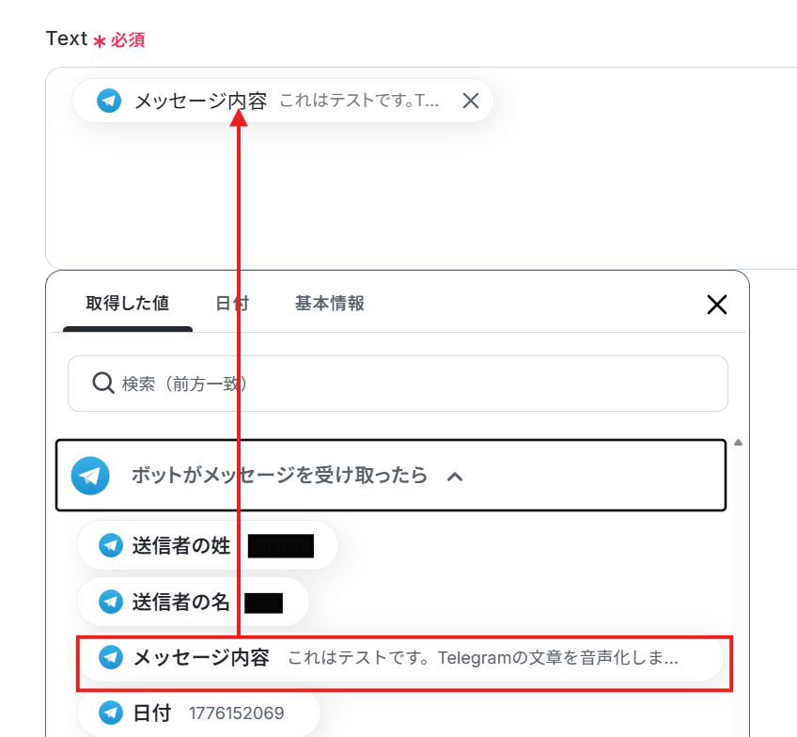Insert the 日付 1776152069 value
Image resolution: width=797 pixels, height=737 pixels.
click(x=198, y=713)
